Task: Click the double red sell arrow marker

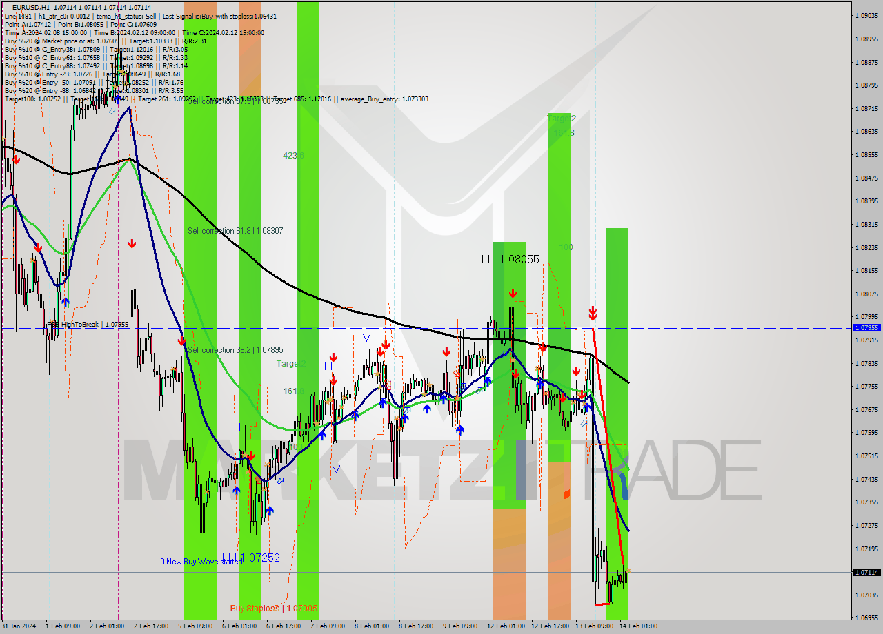Action: click(593, 314)
